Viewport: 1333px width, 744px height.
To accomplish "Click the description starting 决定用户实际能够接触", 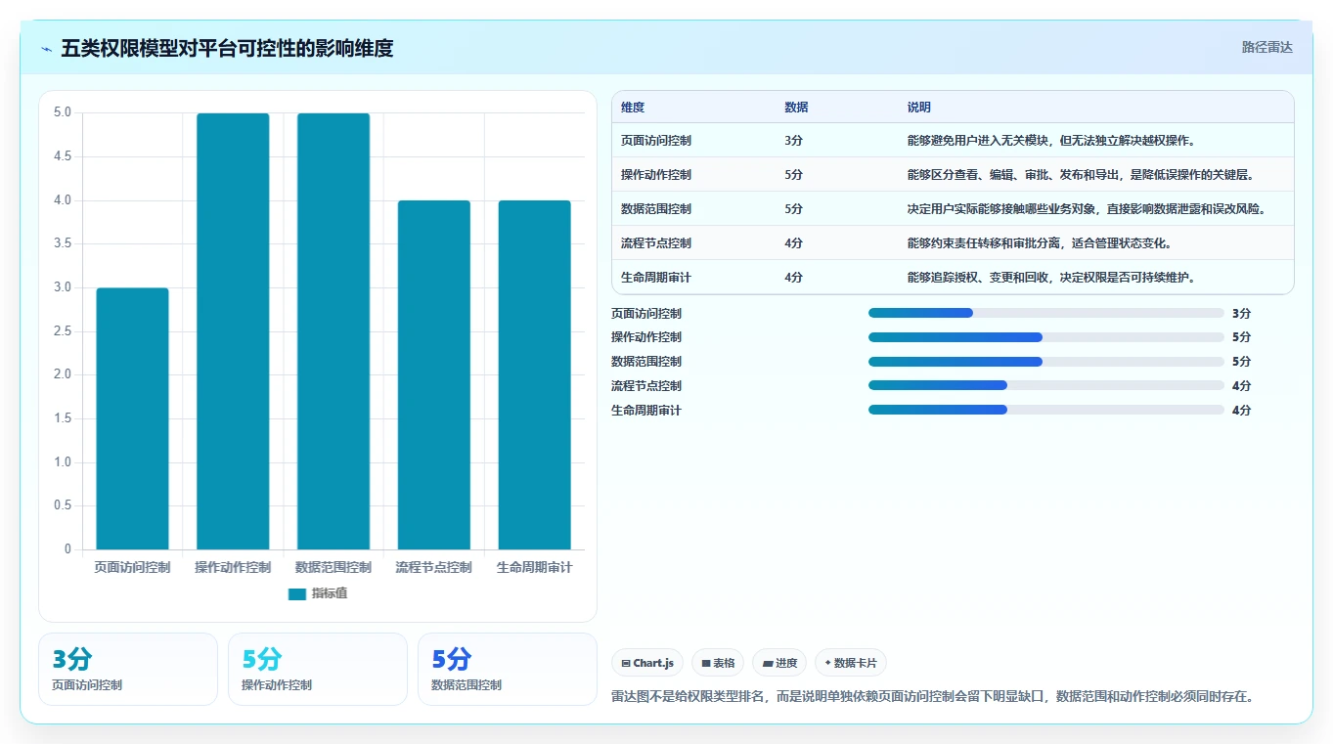I will [x=1088, y=209].
